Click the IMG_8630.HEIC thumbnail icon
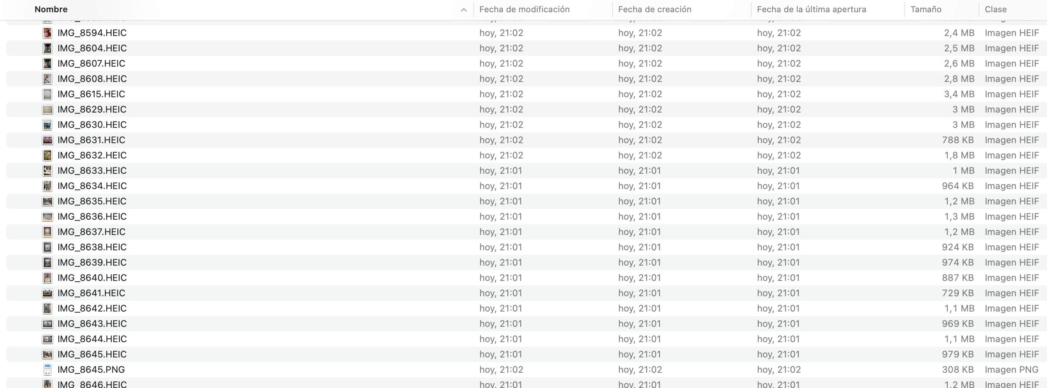The height and width of the screenshot is (388, 1047). (x=48, y=125)
